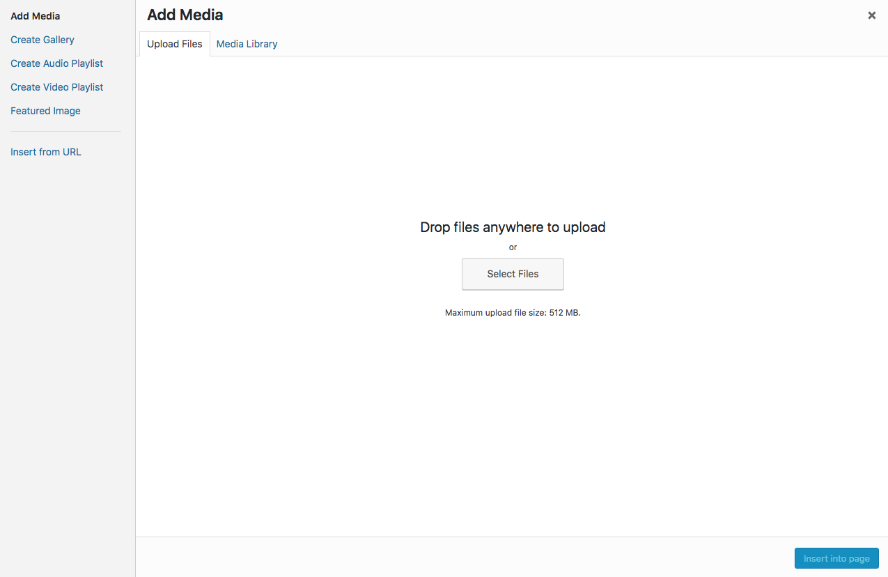Click the sidebar separator above Insert from URL

click(65, 131)
